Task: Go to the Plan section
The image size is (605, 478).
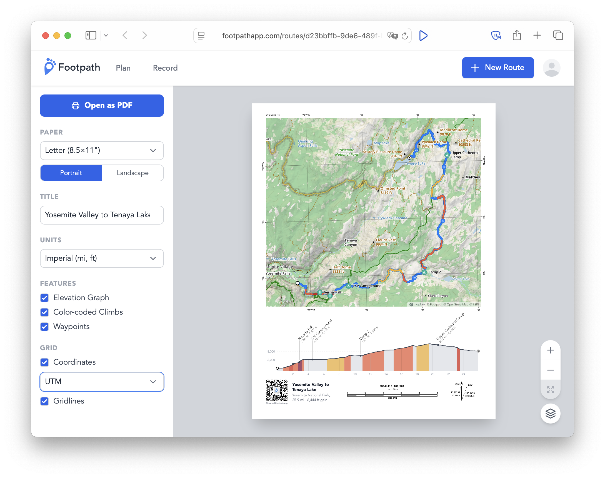Action: (x=123, y=68)
